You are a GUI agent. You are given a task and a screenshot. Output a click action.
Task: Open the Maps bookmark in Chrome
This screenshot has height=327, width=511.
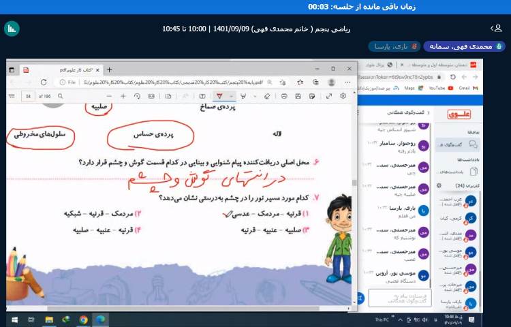pyautogui.click(x=414, y=88)
